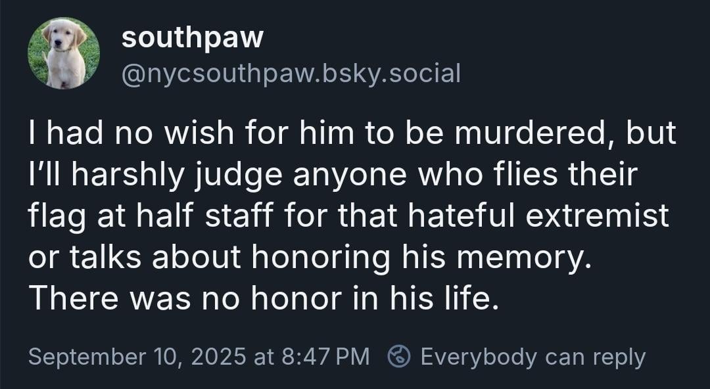The image size is (710, 389).
Task: Click the words hateful extremist
Action: click(x=538, y=216)
